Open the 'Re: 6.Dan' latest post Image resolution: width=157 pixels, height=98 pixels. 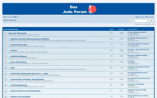pos(131,61)
